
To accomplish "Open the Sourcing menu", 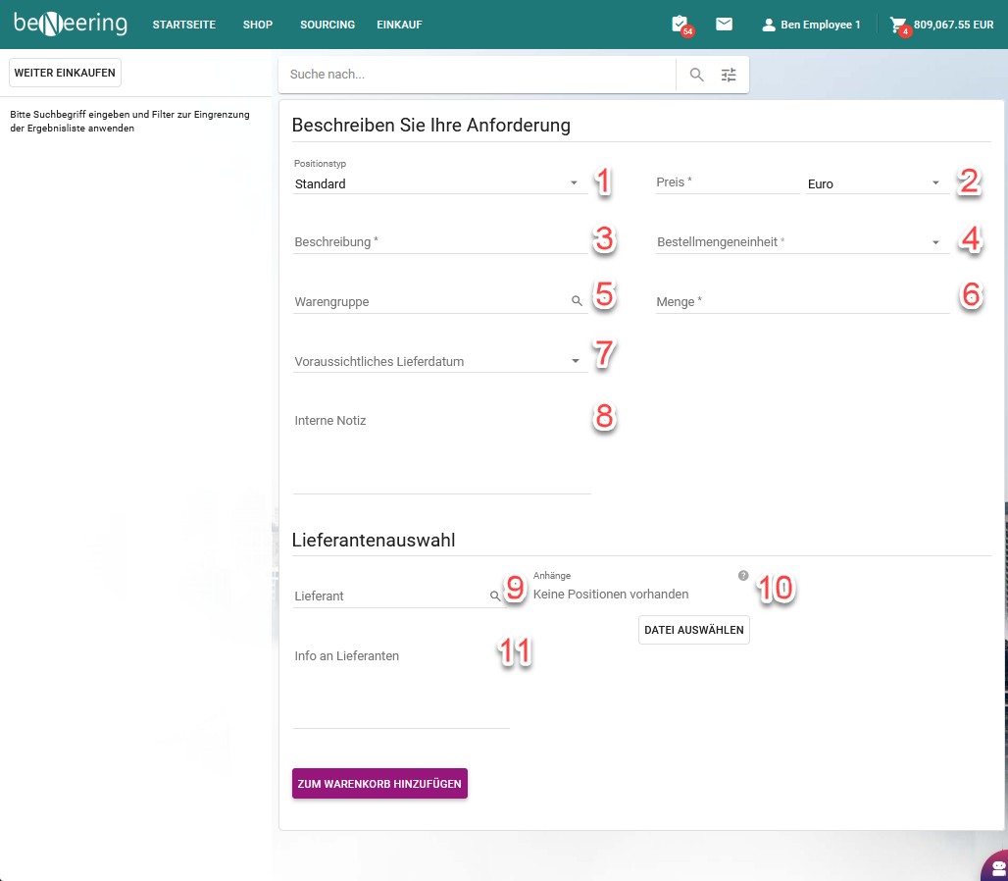I will point(328,25).
